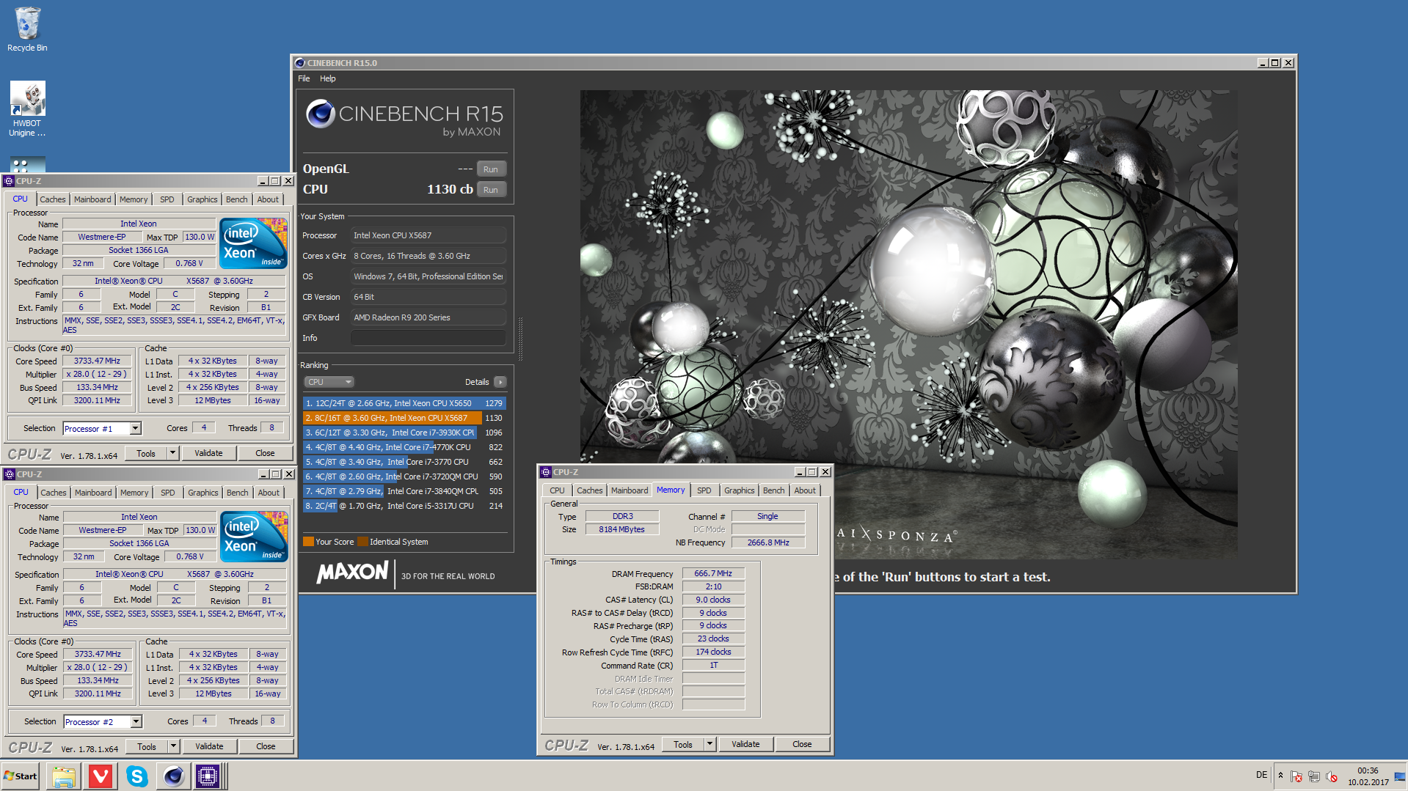Image resolution: width=1408 pixels, height=791 pixels.
Task: Click the Vivaldi browser taskbar icon
Action: [101, 776]
